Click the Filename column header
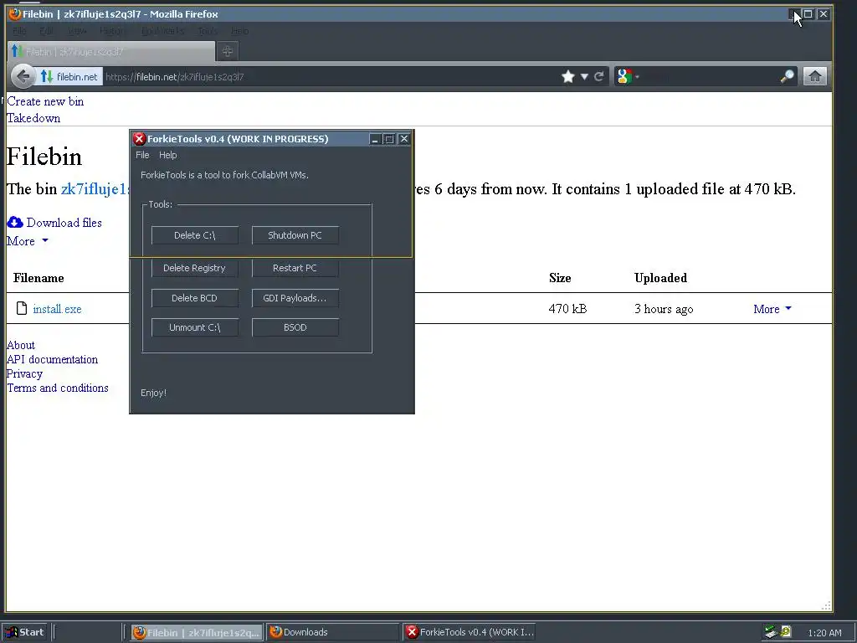 click(x=38, y=278)
